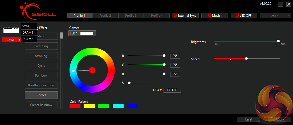Switch to Profile 1 tab
This screenshot has height=125, width=293.
[x=79, y=16]
